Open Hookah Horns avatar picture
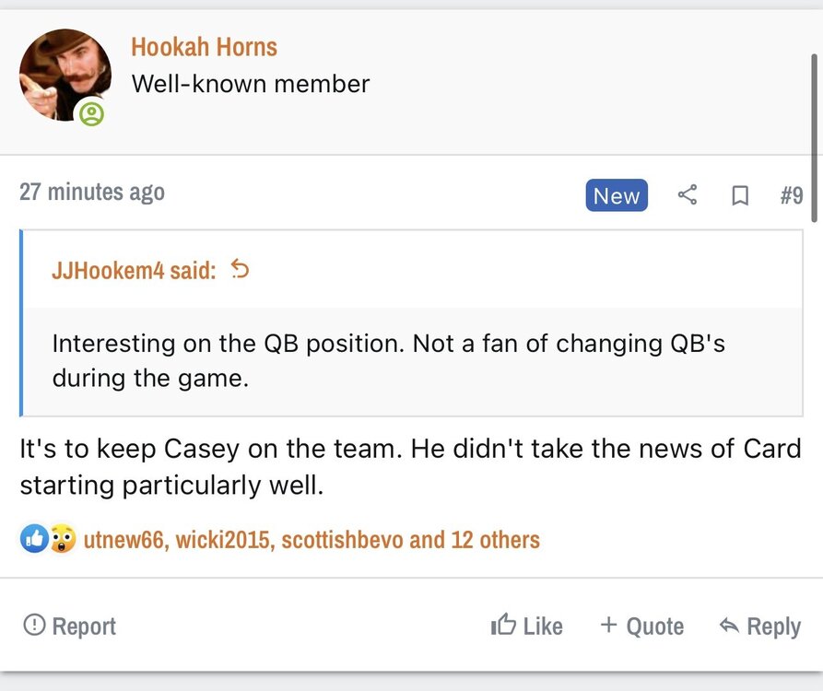Image resolution: width=823 pixels, height=691 pixels. tap(65, 75)
